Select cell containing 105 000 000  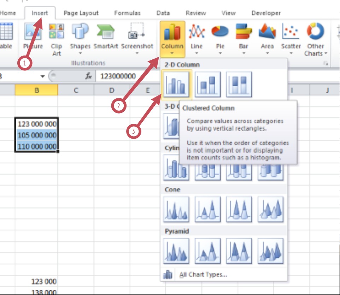coord(37,135)
